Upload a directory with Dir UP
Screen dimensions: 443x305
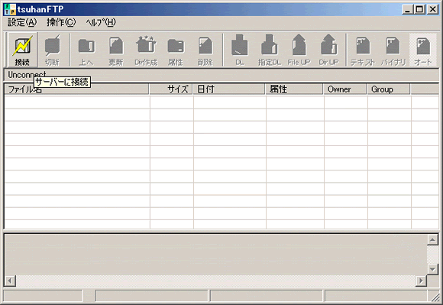pyautogui.click(x=329, y=50)
